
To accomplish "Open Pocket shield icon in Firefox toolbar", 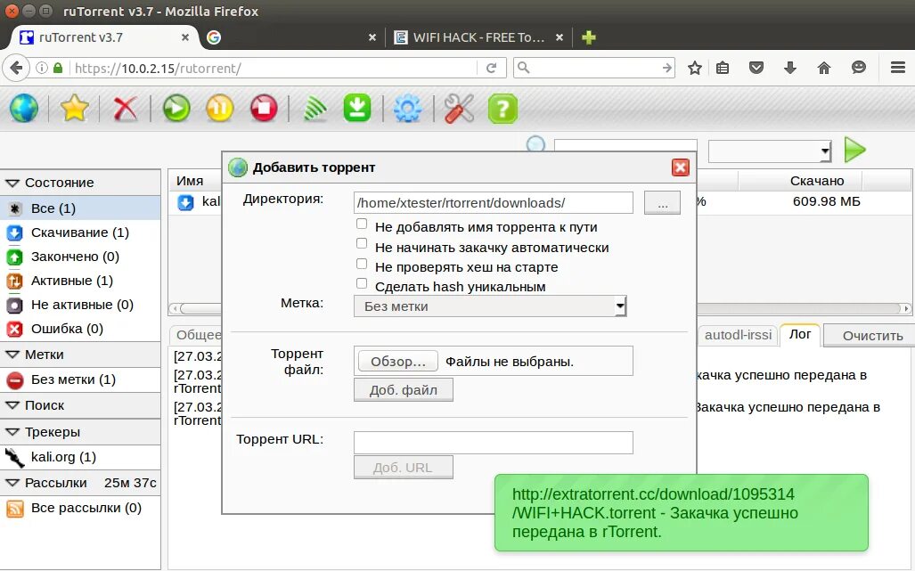I will pyautogui.click(x=756, y=69).
